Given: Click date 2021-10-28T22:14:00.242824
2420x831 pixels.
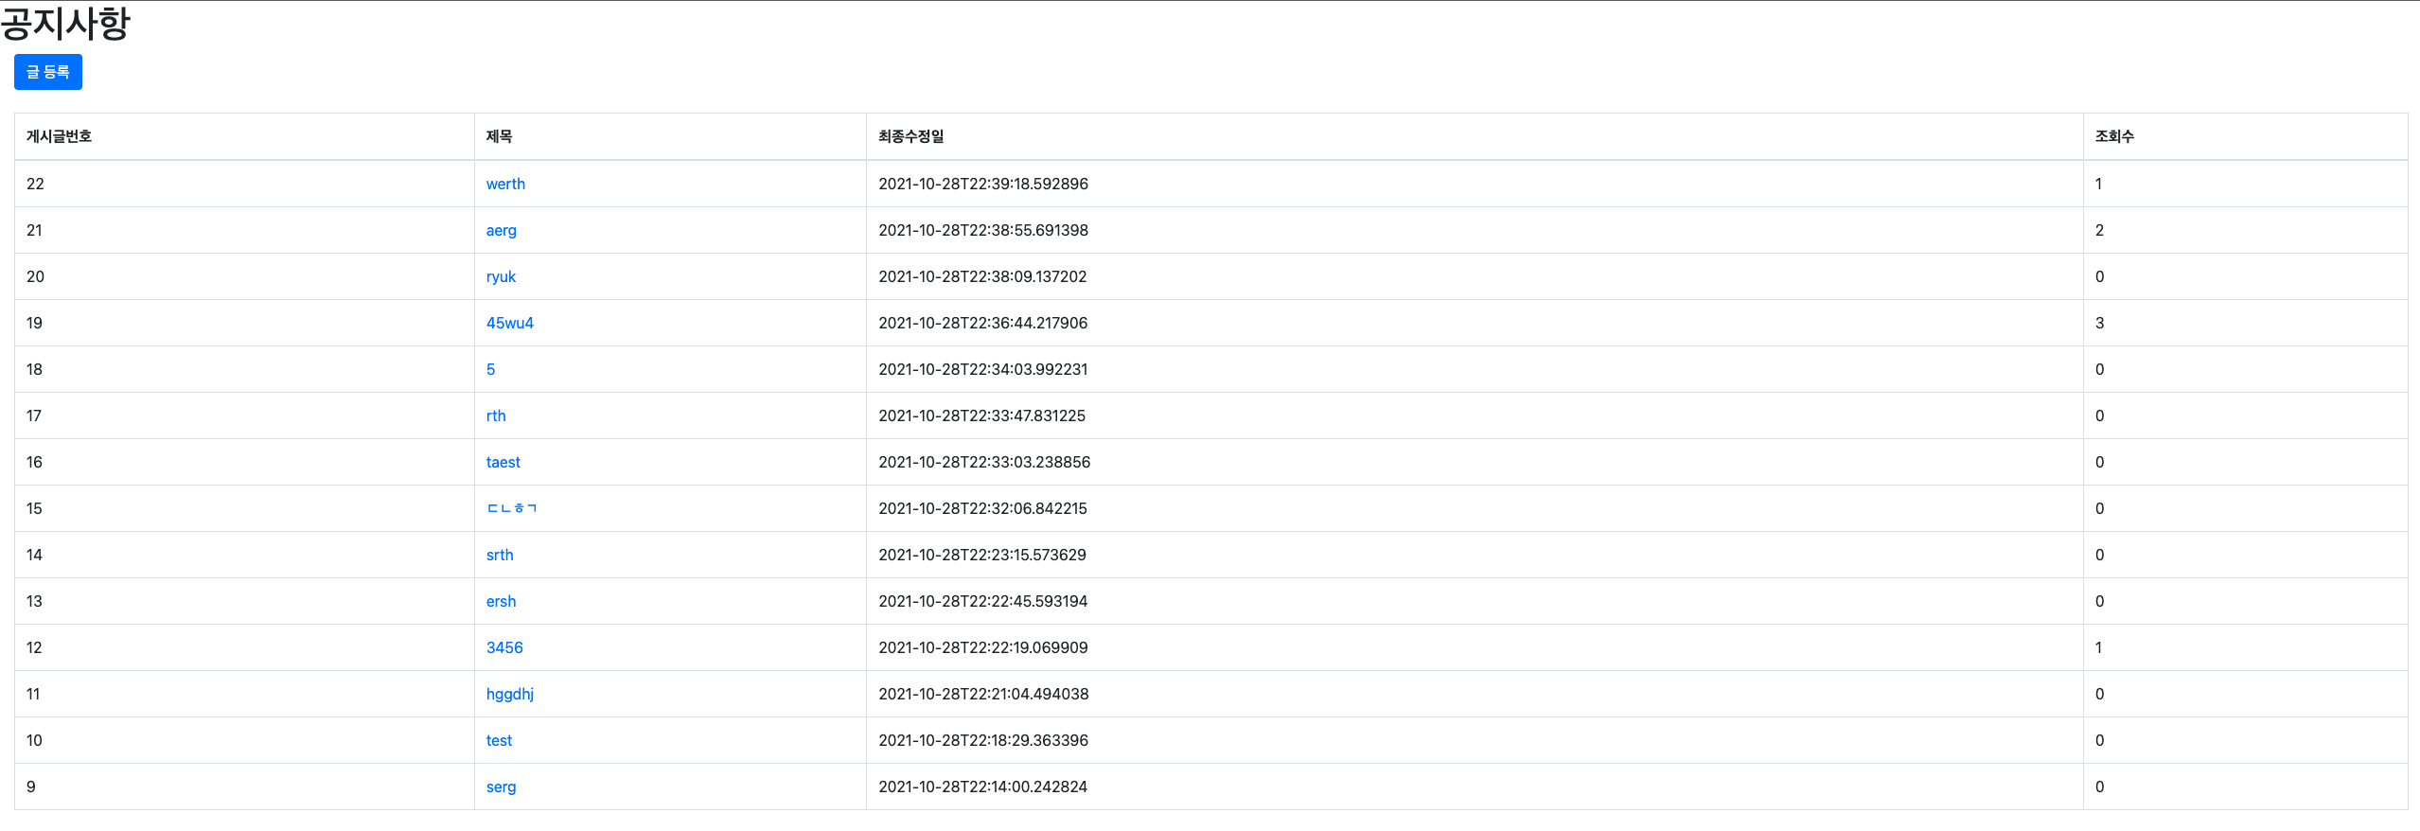Looking at the screenshot, I should click(982, 787).
